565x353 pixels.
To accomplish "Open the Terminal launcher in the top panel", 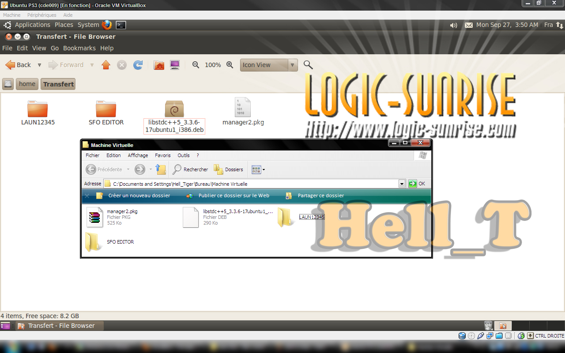I will 121,25.
